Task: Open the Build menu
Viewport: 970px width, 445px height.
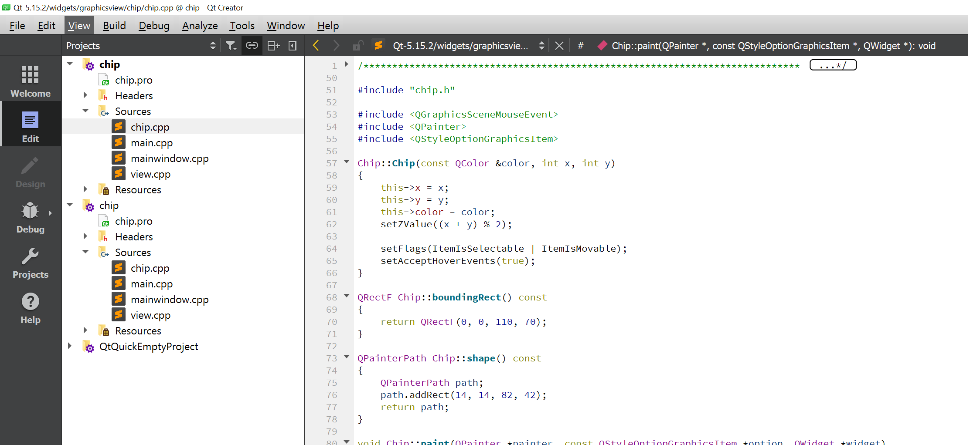Action: (x=114, y=26)
